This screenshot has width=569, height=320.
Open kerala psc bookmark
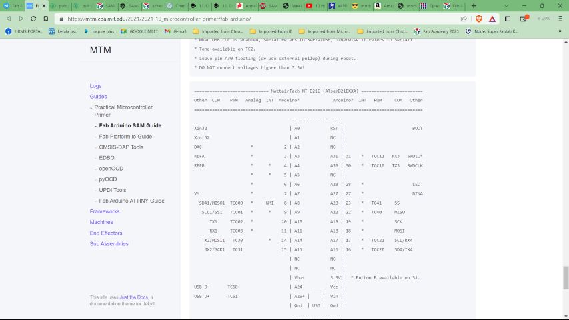pyautogui.click(x=63, y=31)
